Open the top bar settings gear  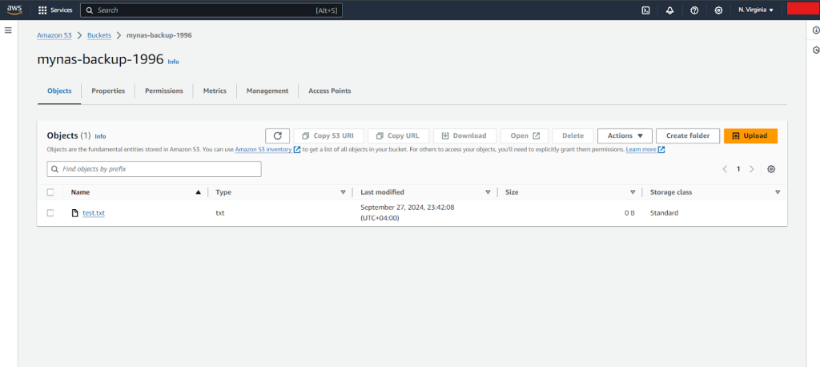click(x=718, y=10)
